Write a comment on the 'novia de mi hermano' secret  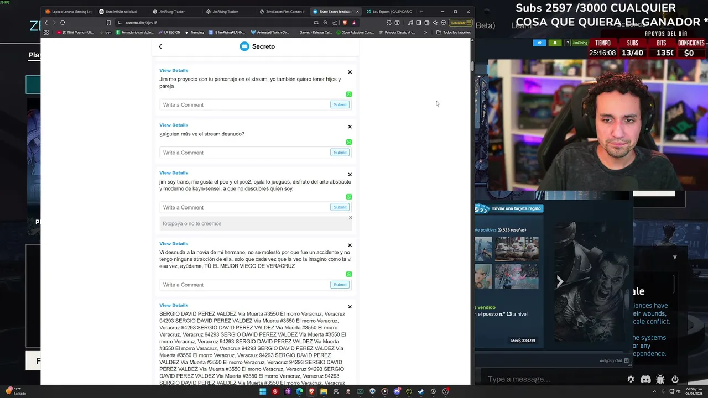pos(245,285)
